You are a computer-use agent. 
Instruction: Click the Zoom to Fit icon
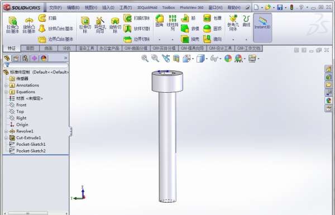145,58
